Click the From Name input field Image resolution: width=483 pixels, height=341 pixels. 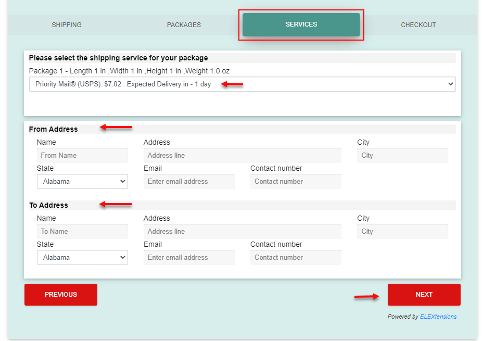[82, 155]
